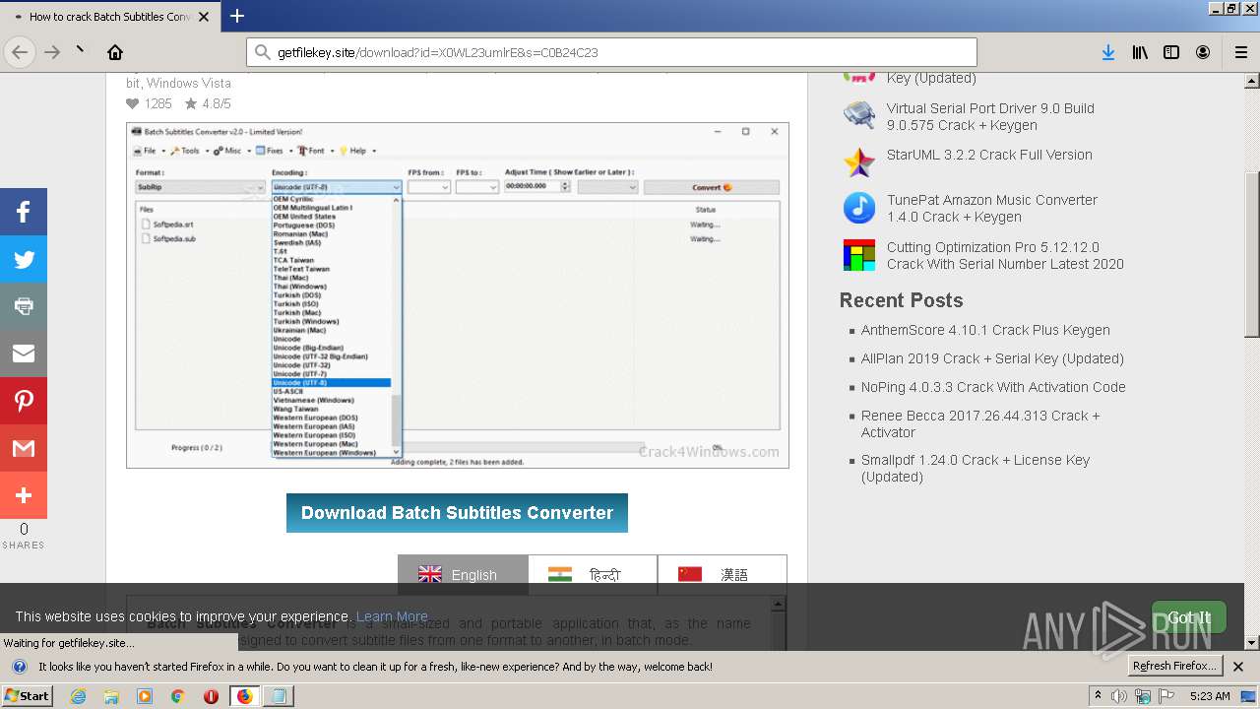Switch to the English language tab

point(463,575)
